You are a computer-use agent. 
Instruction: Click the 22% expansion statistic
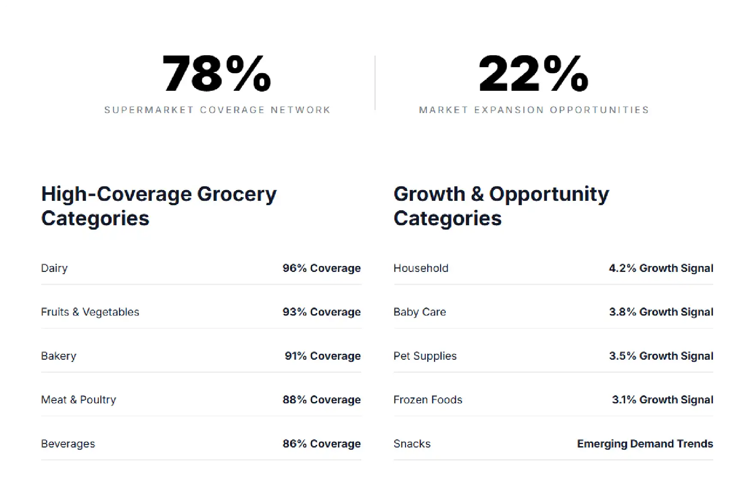[534, 74]
